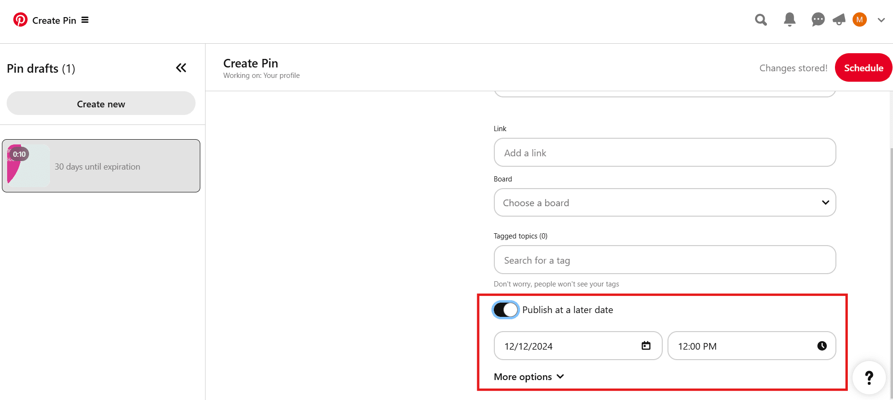Expand the account menu chevron
The height and width of the screenshot is (400, 893).
click(x=881, y=20)
